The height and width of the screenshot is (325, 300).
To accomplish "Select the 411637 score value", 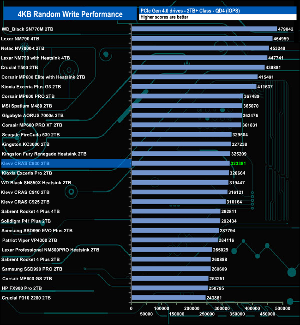I will click(265, 87).
